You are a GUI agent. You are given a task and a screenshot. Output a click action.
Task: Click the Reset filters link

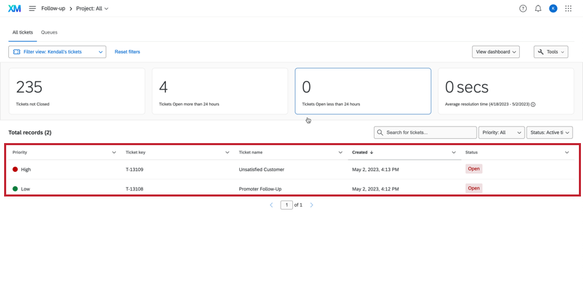(x=128, y=52)
